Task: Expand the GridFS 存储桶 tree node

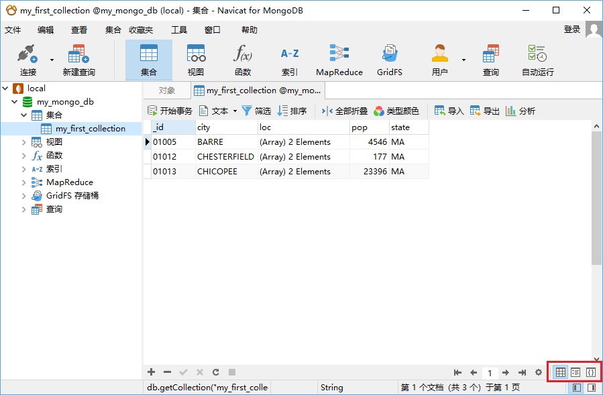Action: 24,196
